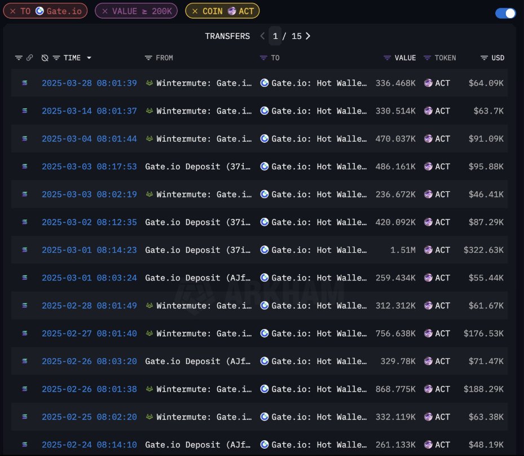
Task: Click Gate.io logo in 2025-02-26 08:03:20 row
Action: (x=265, y=361)
